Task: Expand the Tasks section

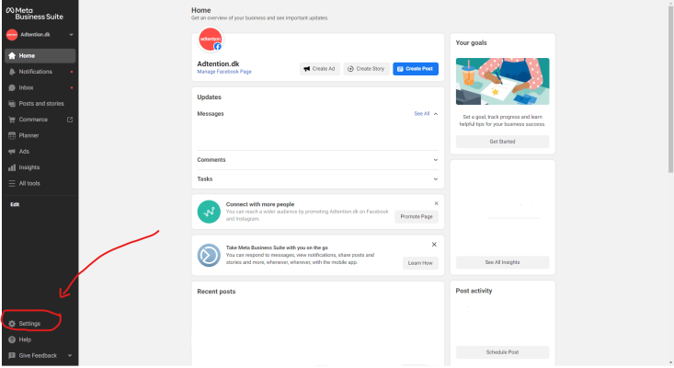Action: point(436,178)
